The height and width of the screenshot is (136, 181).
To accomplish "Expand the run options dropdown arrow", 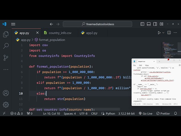I will tap(164, 33).
